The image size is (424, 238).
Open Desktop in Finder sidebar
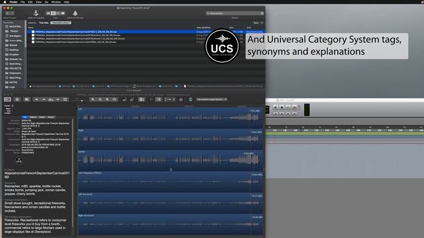coord(14,50)
